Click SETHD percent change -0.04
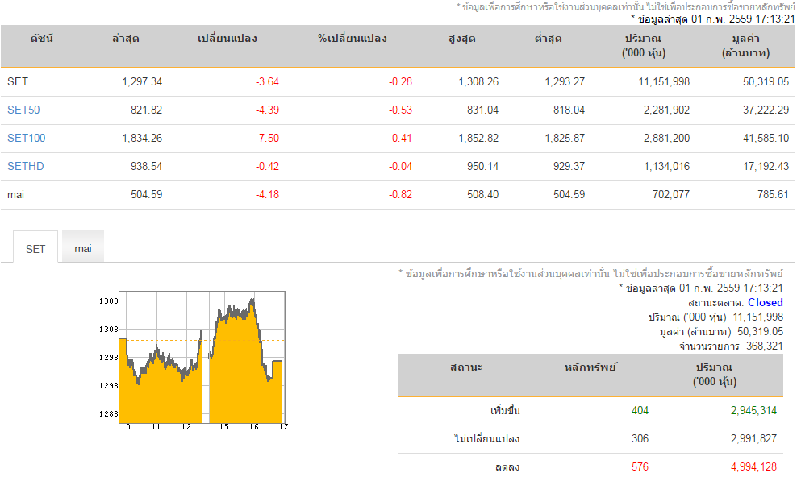 [x=400, y=166]
